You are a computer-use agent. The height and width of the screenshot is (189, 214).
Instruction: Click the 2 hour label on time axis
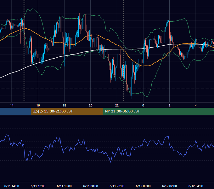(170, 106)
